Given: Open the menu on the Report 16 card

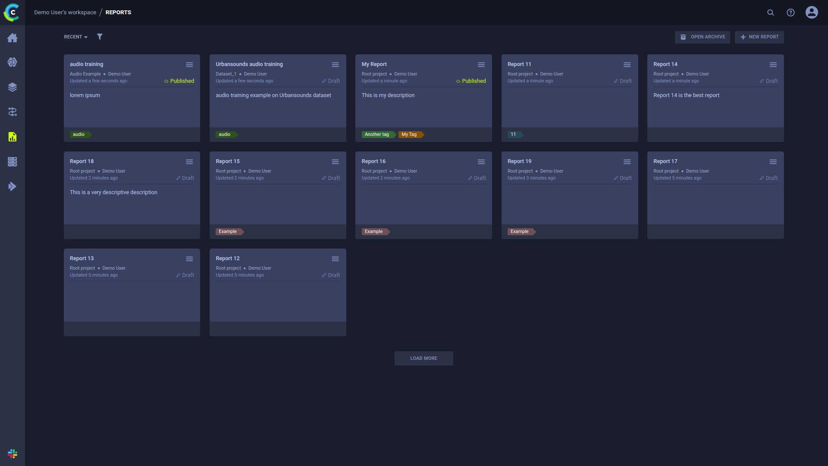Looking at the screenshot, I should tap(481, 161).
